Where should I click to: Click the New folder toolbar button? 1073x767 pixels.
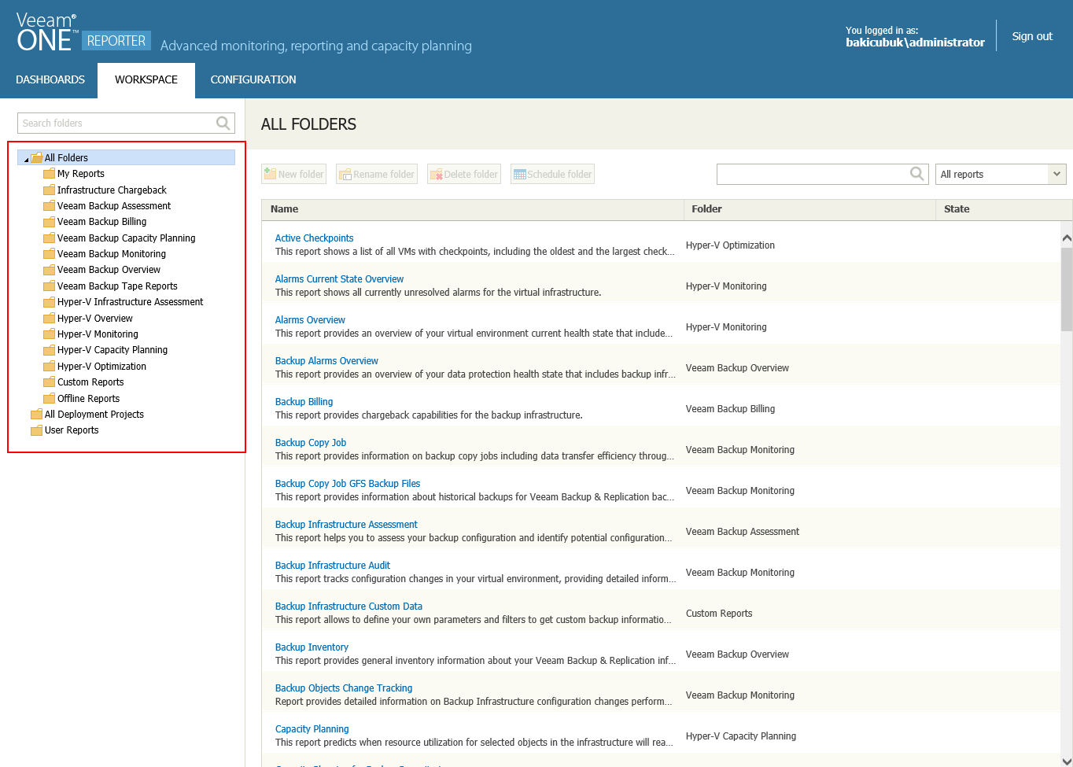(x=293, y=174)
